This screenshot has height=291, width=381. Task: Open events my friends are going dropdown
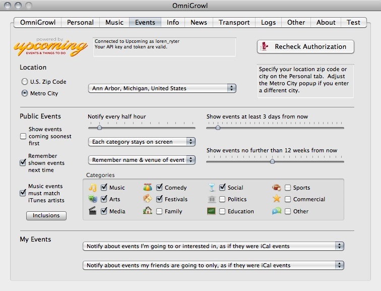click(x=213, y=265)
